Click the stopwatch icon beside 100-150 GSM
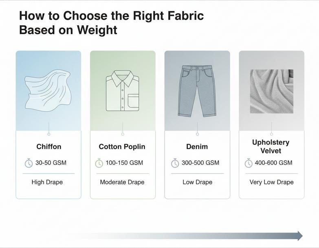 pos(99,163)
